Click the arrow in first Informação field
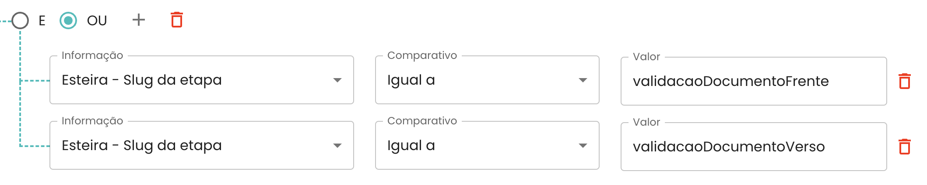927x185 pixels. tap(337, 80)
